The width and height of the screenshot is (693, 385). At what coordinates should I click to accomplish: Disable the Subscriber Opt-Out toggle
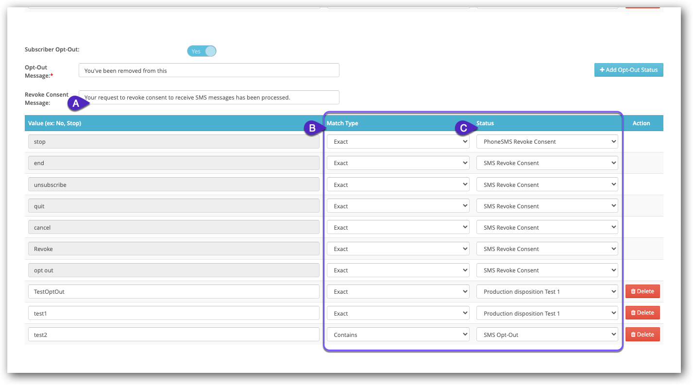[x=202, y=51]
